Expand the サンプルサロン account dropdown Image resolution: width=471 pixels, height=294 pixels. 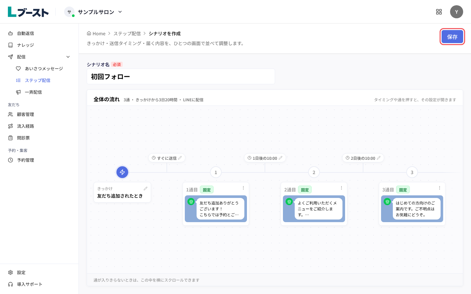pyautogui.click(x=93, y=12)
